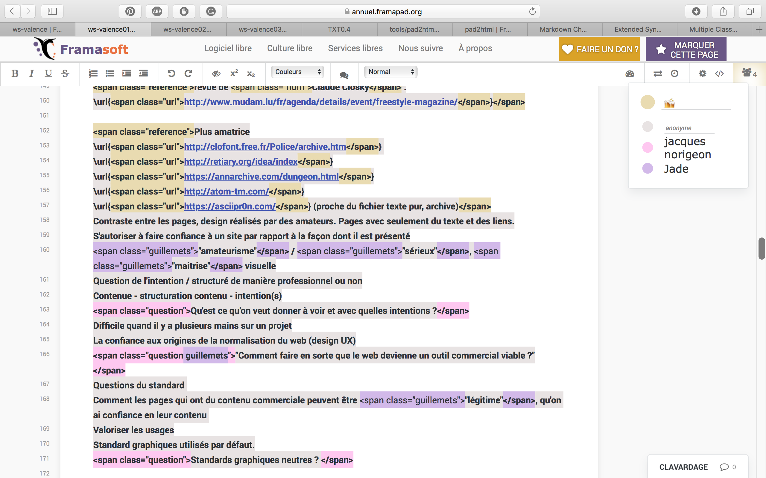Viewport: 766px width, 478px height.
Task: Click your own beige color swatch
Action: click(647, 102)
